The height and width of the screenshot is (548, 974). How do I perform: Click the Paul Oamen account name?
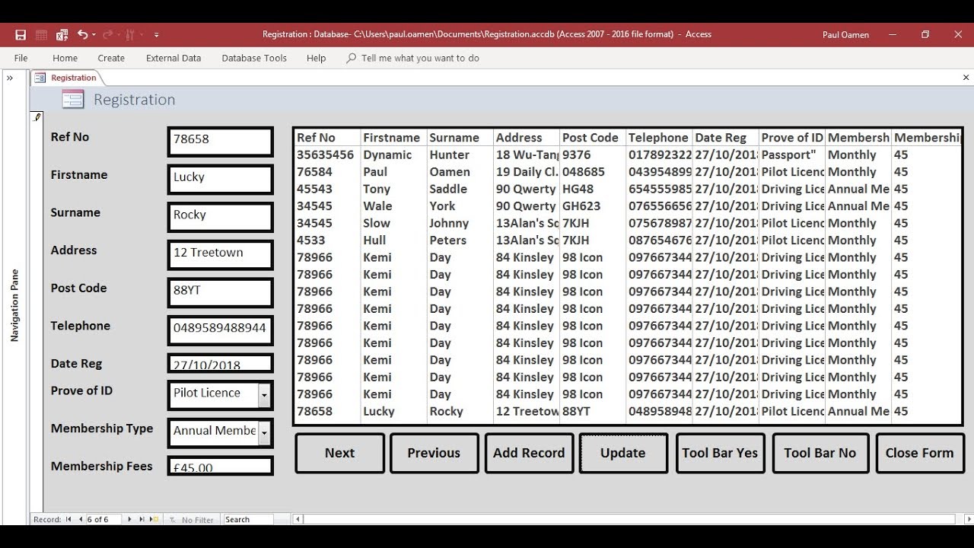tap(845, 34)
